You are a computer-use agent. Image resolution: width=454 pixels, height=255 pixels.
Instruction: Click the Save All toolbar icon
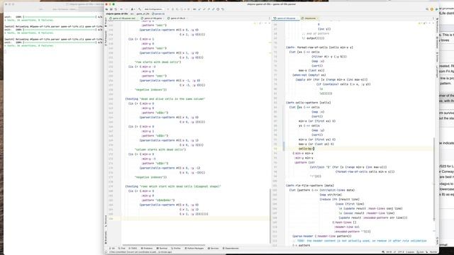tap(111, 9)
